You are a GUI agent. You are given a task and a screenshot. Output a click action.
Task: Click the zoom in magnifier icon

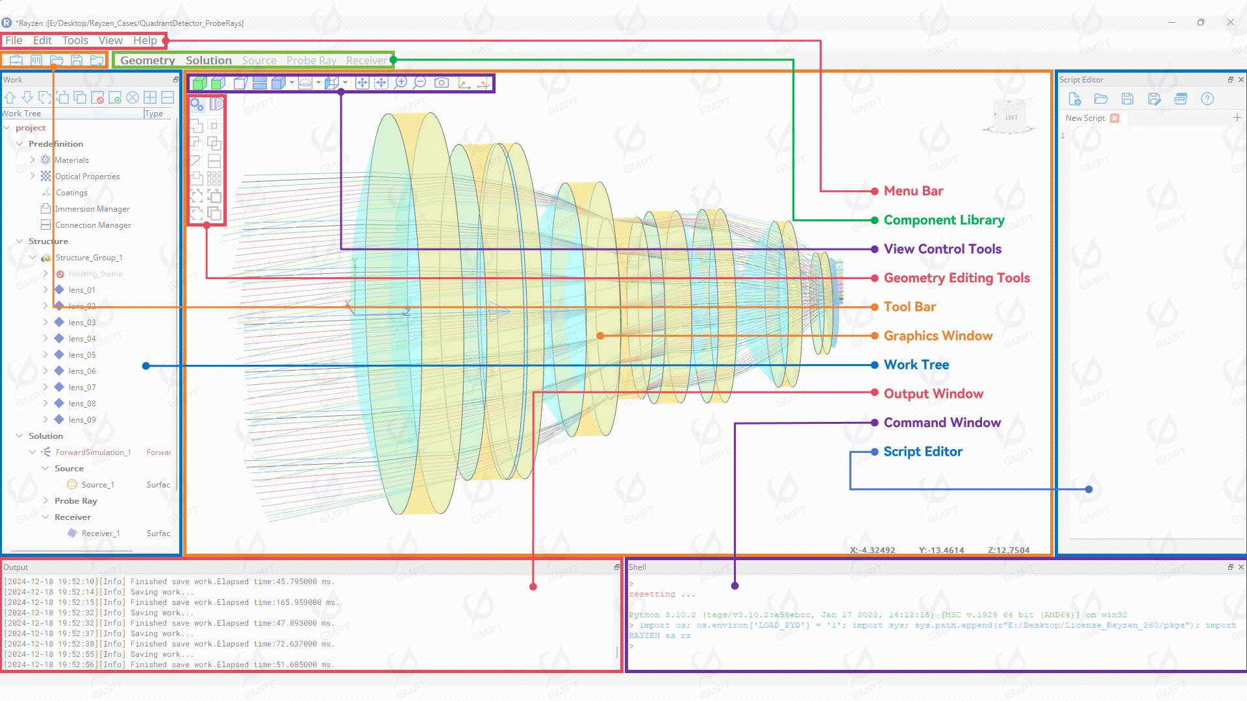tap(401, 82)
